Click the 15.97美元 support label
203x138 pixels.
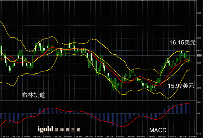pyautogui.click(x=181, y=86)
